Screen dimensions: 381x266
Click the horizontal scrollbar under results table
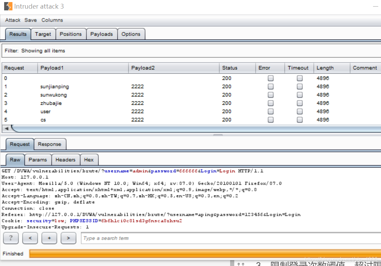click(196, 129)
